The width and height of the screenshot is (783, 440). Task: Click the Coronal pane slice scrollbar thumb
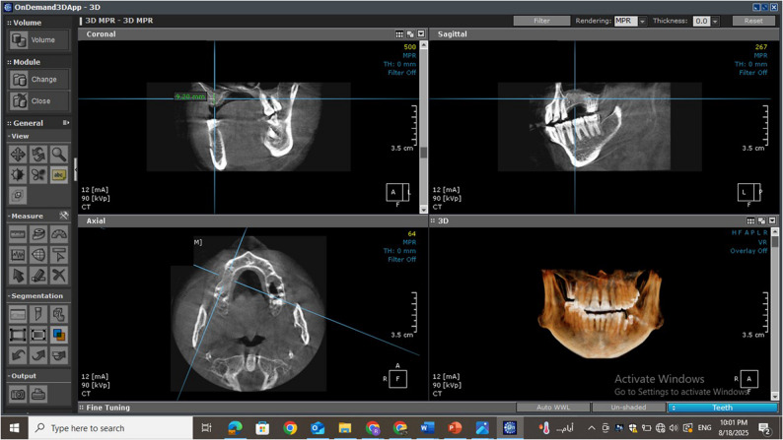click(x=423, y=153)
